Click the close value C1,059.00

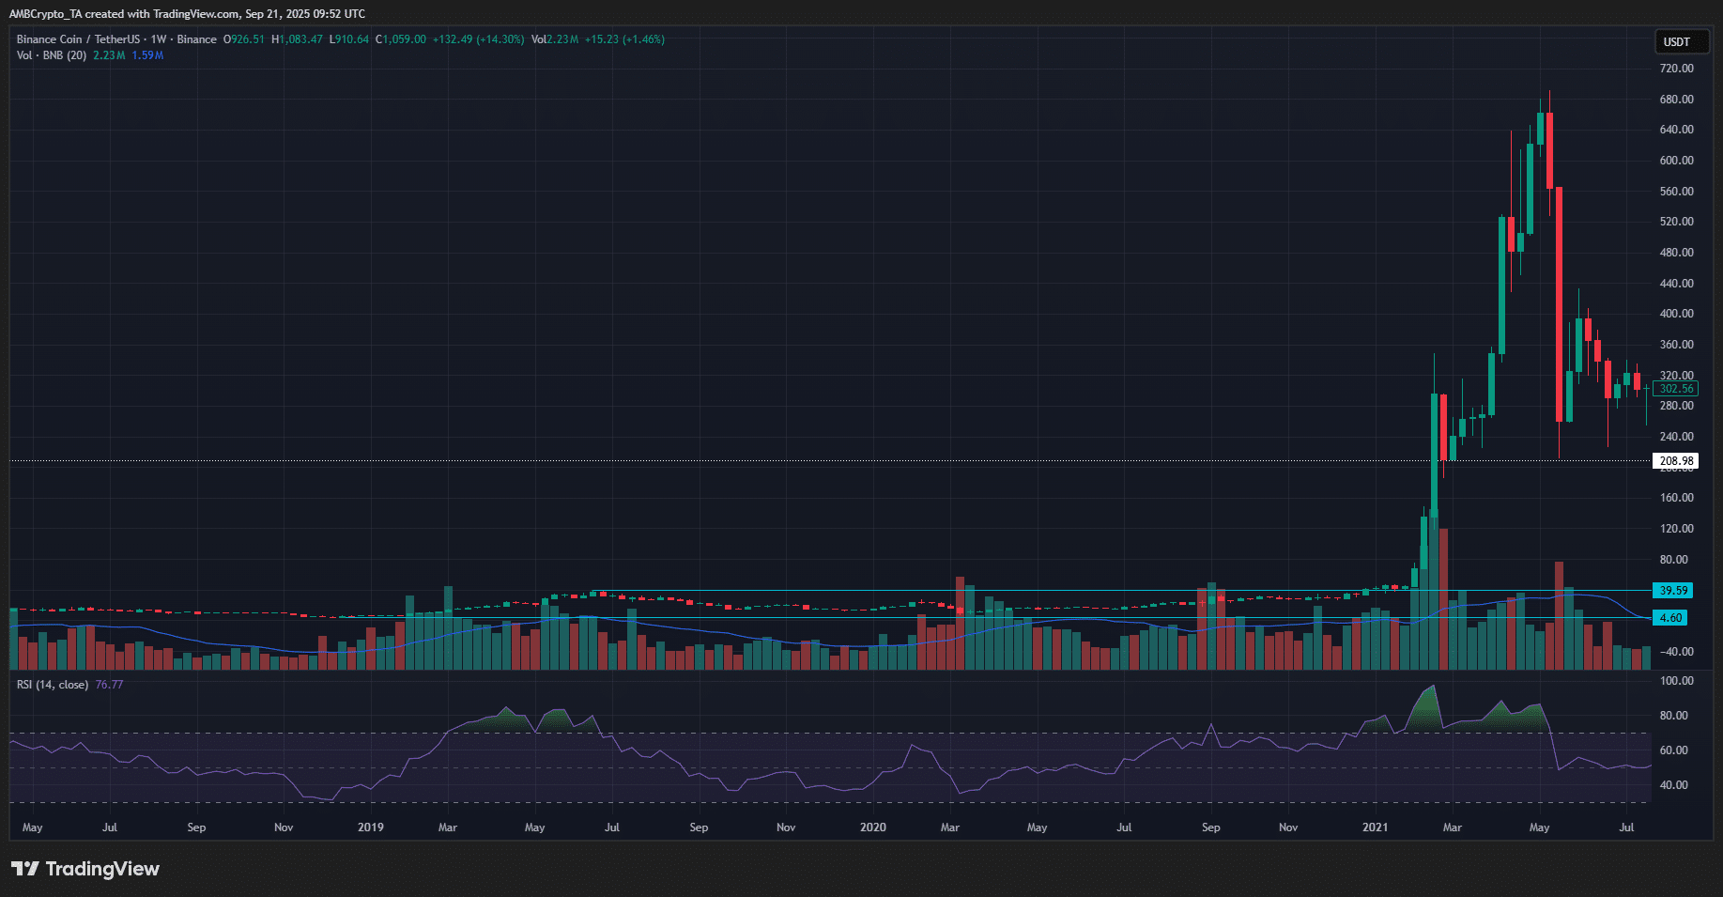click(401, 39)
